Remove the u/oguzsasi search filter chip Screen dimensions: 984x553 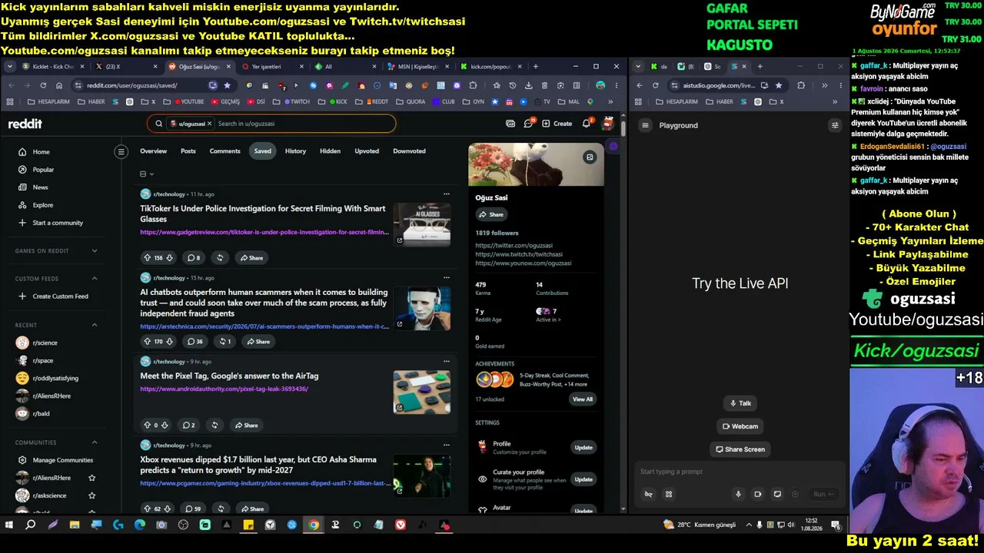coord(210,123)
